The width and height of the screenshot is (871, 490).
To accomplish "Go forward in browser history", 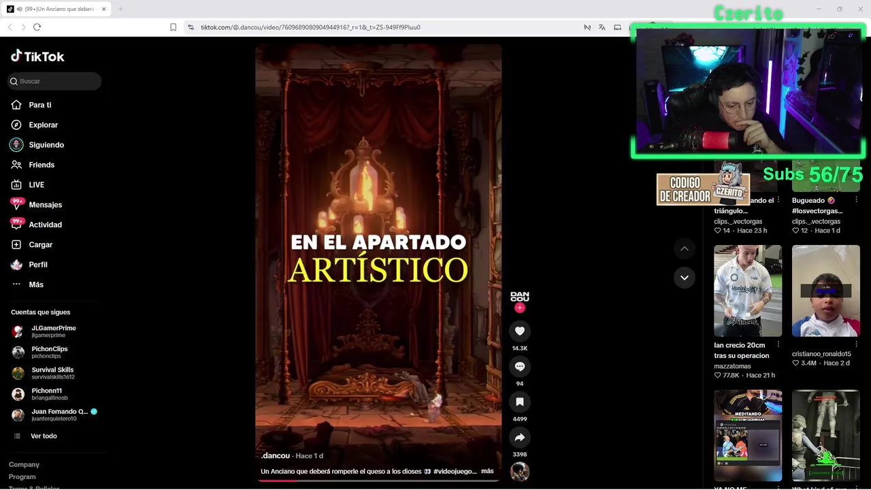I will pyautogui.click(x=23, y=27).
